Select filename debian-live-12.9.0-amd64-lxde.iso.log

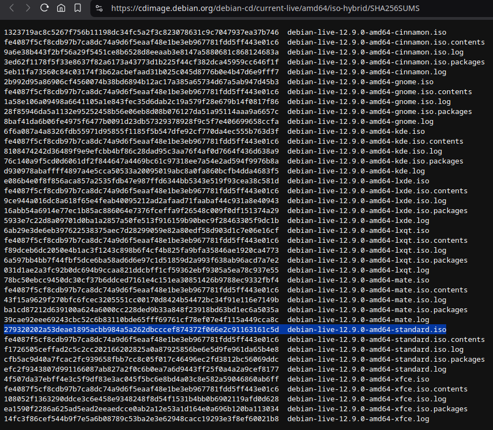[367, 200]
